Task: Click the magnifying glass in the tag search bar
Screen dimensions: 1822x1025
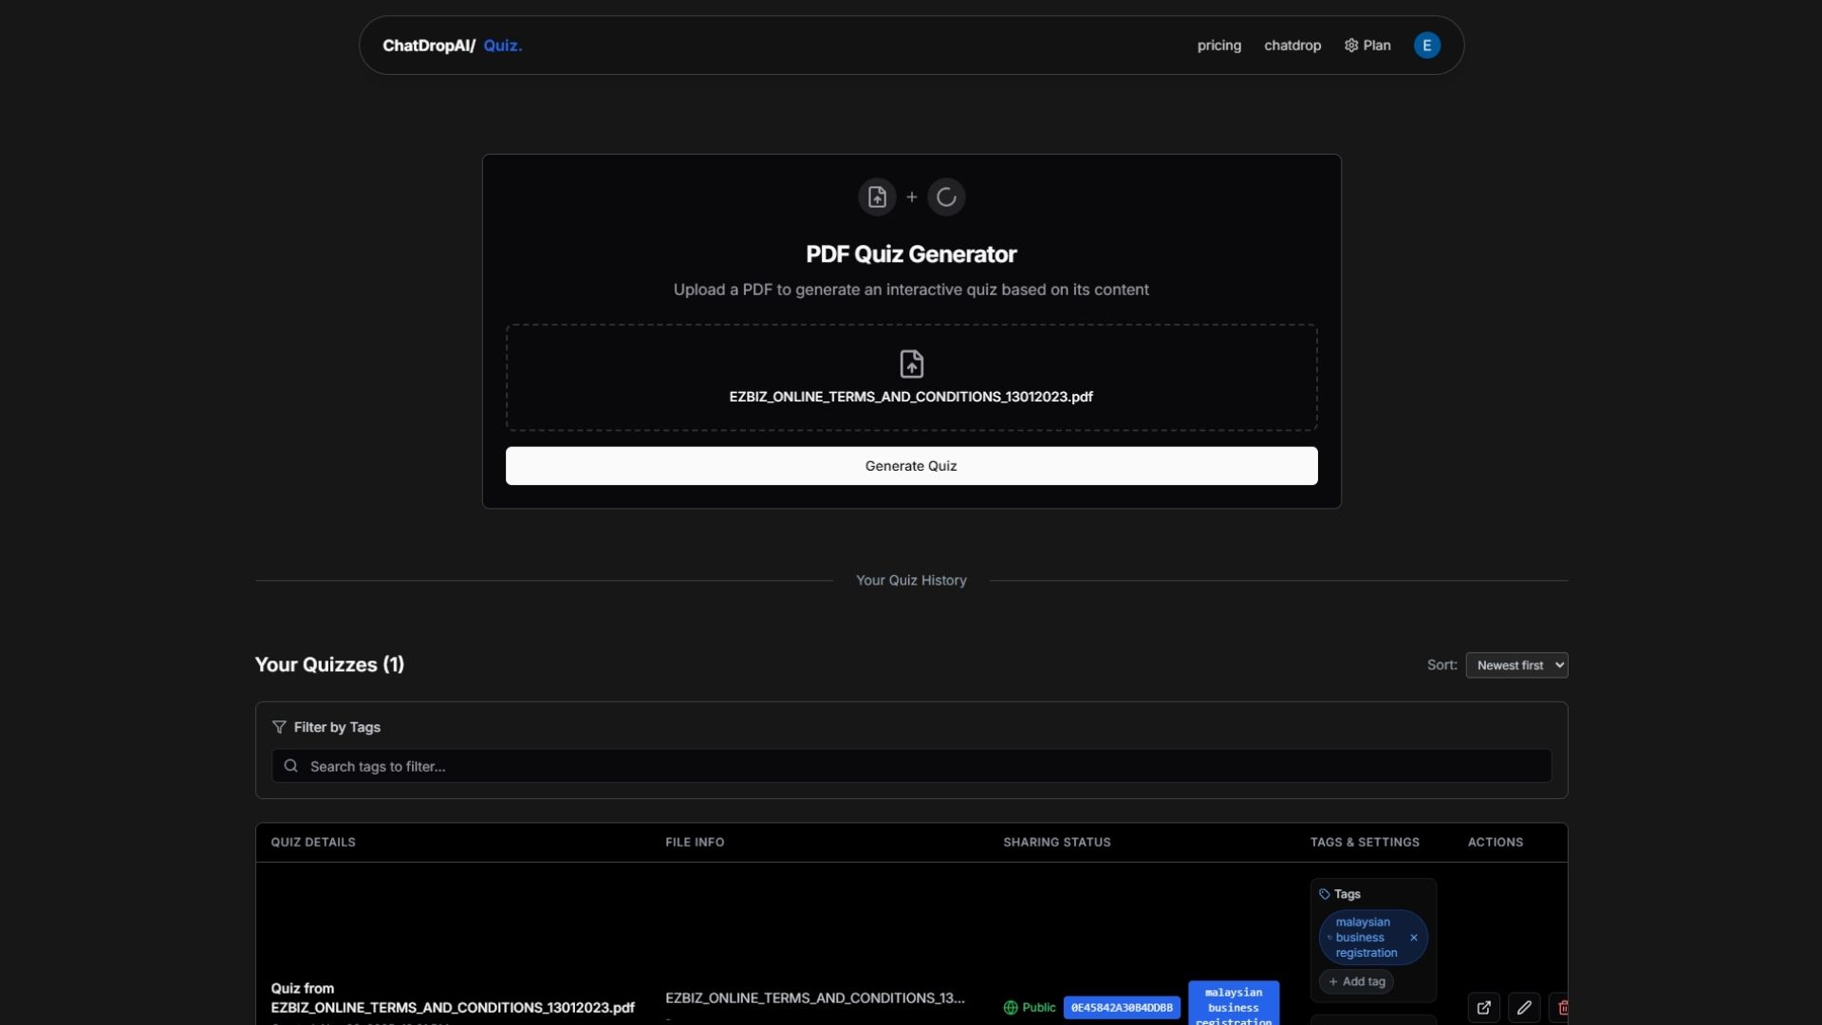Action: coord(290,766)
